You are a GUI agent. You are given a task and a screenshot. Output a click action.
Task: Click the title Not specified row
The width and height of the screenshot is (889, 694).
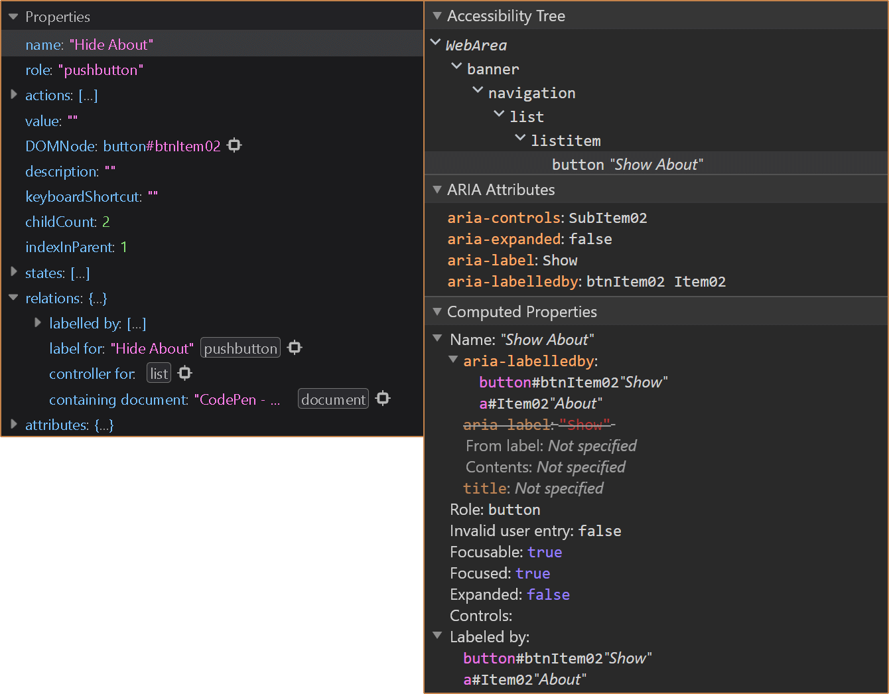533,488
